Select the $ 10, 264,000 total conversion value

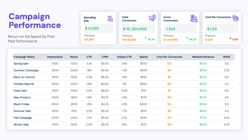coord(135,29)
